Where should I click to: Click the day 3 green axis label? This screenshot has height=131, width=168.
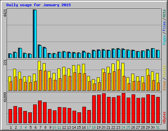(21, 127)
